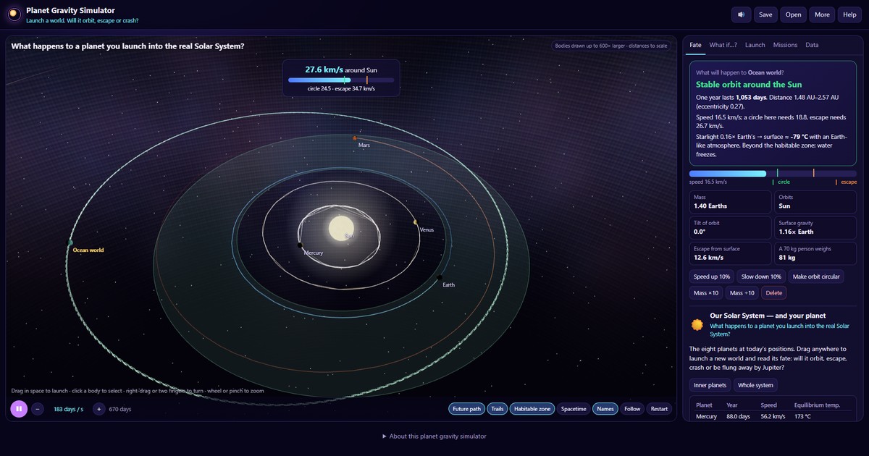Increase simulation speed with plus button
The height and width of the screenshot is (456, 869).
(x=99, y=409)
